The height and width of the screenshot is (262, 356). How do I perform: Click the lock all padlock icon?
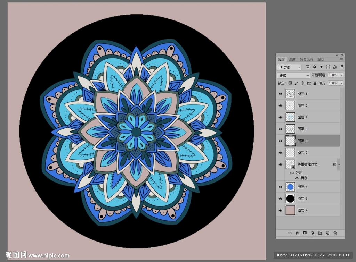(x=315, y=83)
